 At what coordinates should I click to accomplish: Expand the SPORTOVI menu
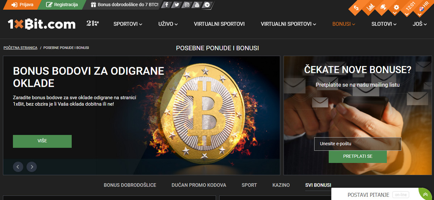coord(128,24)
